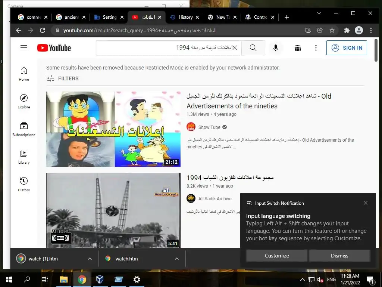Open 'Old Advertisements of the nineties' title
The height and width of the screenshot is (287, 382).
pyautogui.click(x=259, y=101)
